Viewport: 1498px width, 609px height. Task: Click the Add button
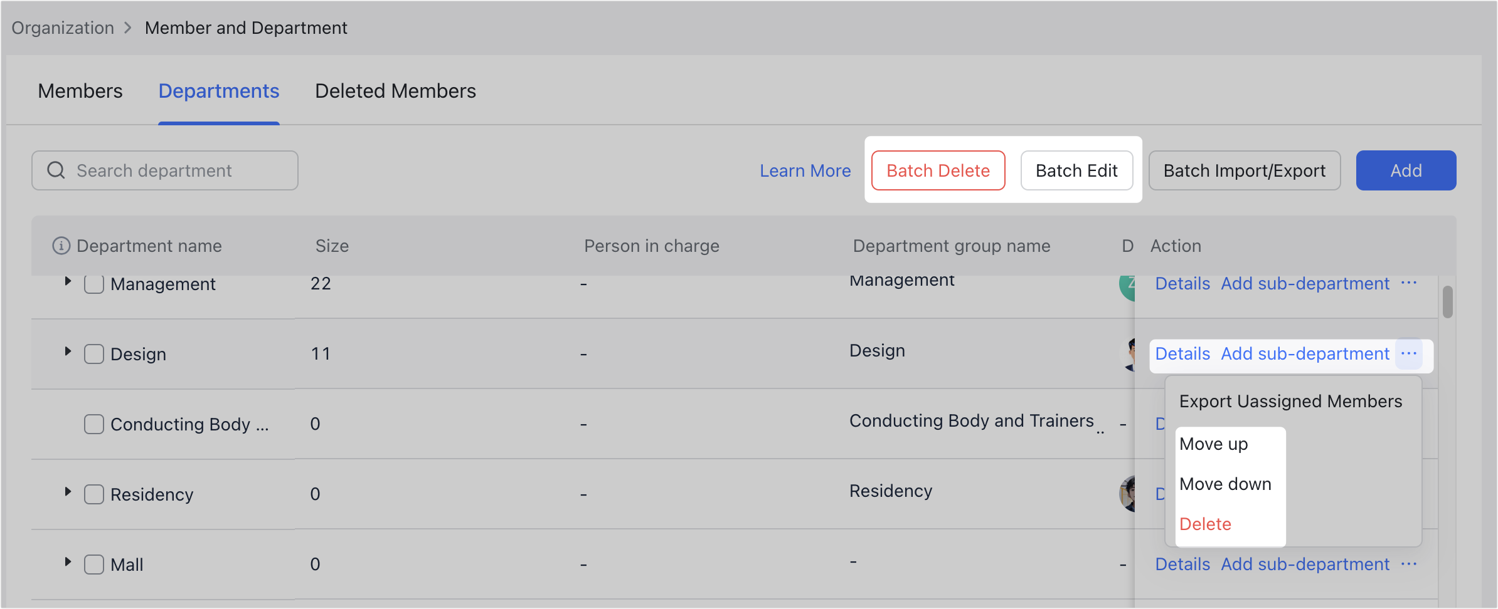[x=1406, y=170]
